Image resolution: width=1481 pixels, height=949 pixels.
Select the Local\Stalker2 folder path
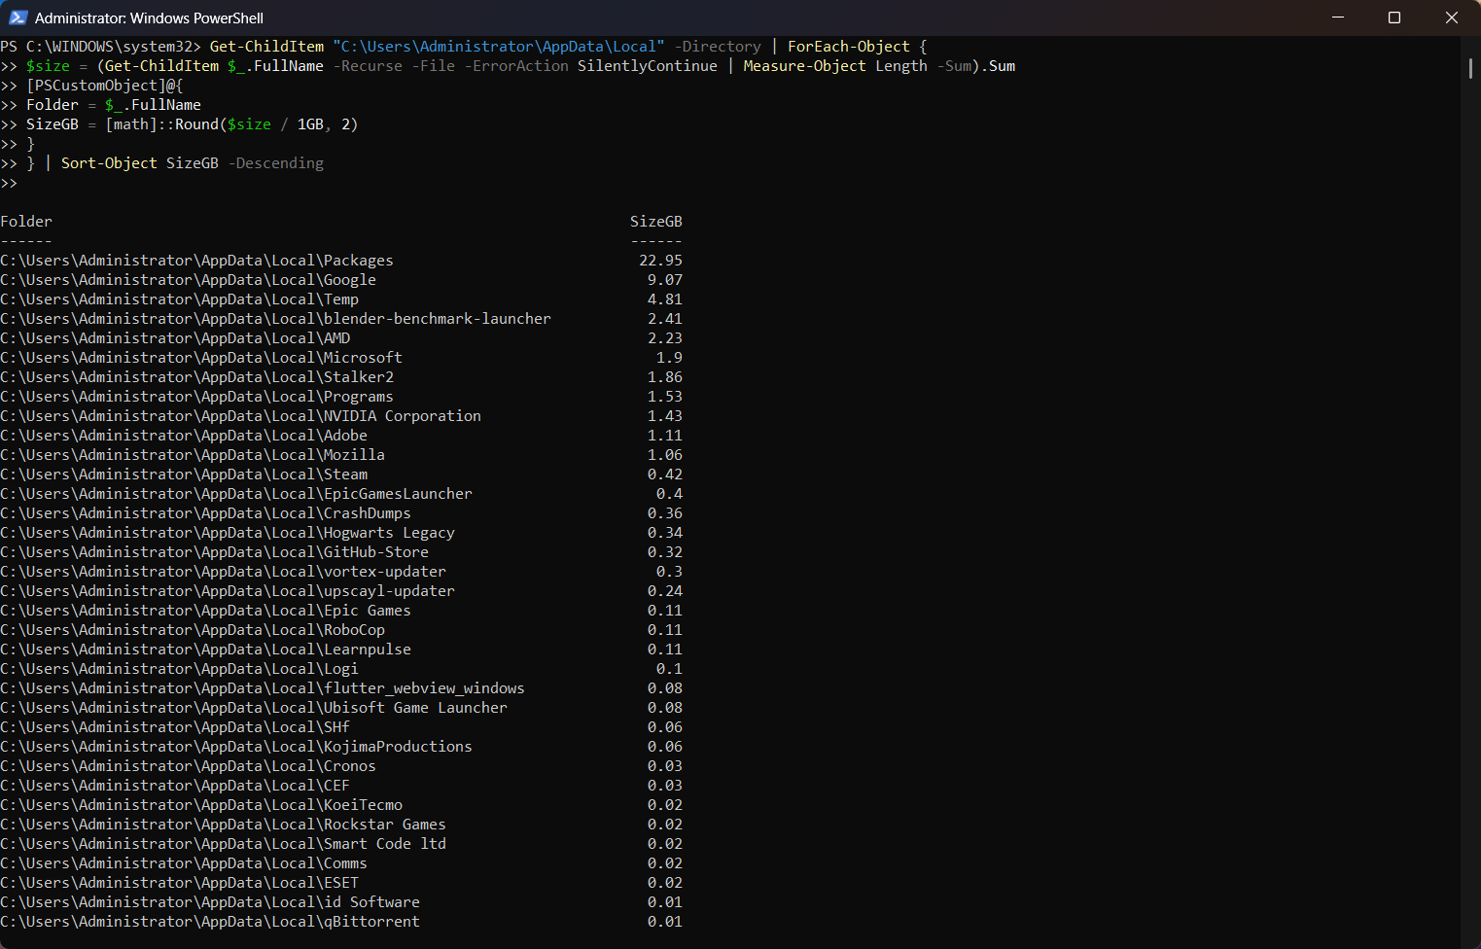(196, 377)
